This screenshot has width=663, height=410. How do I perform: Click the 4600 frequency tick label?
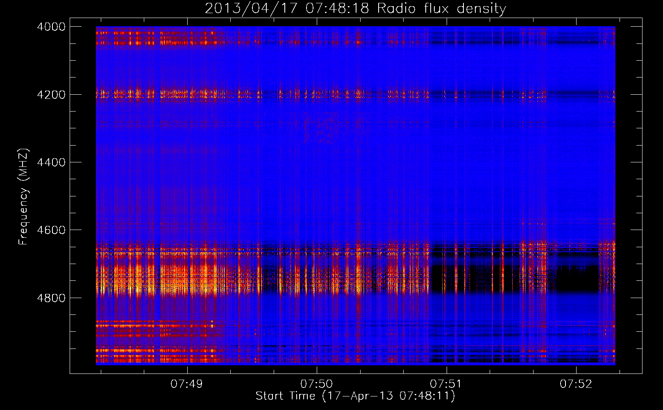pyautogui.click(x=51, y=230)
